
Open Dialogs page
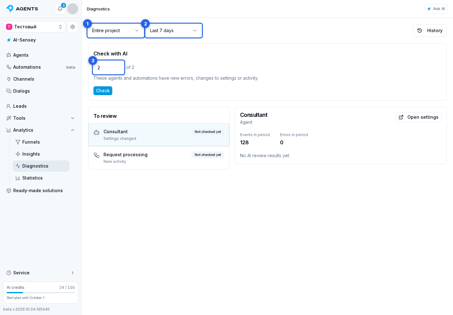pyautogui.click(x=41, y=91)
